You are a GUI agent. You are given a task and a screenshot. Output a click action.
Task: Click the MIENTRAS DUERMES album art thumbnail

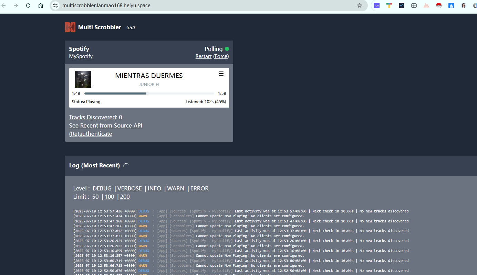(83, 79)
